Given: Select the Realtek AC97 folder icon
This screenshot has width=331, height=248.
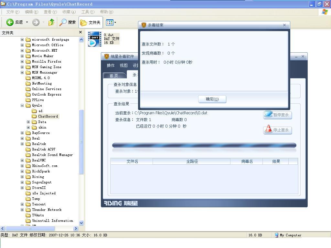Looking at the screenshot, I should click(28, 149).
